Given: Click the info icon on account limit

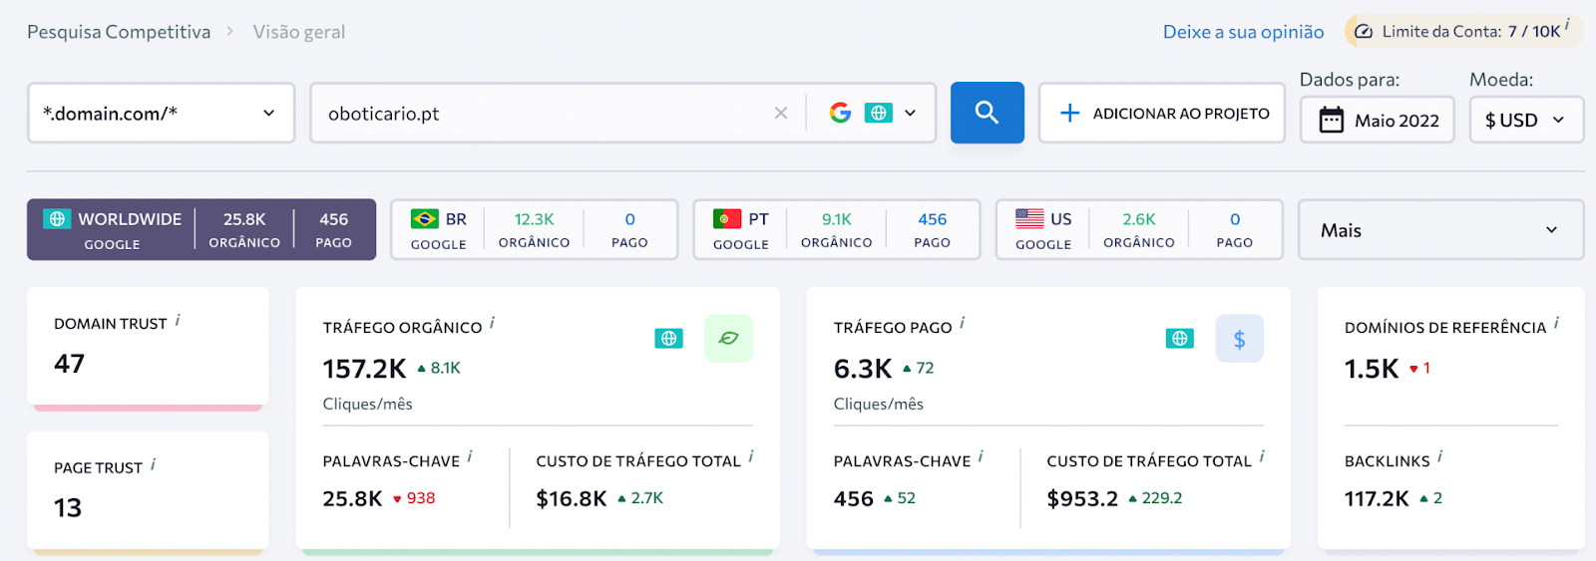Looking at the screenshot, I should tap(1567, 25).
